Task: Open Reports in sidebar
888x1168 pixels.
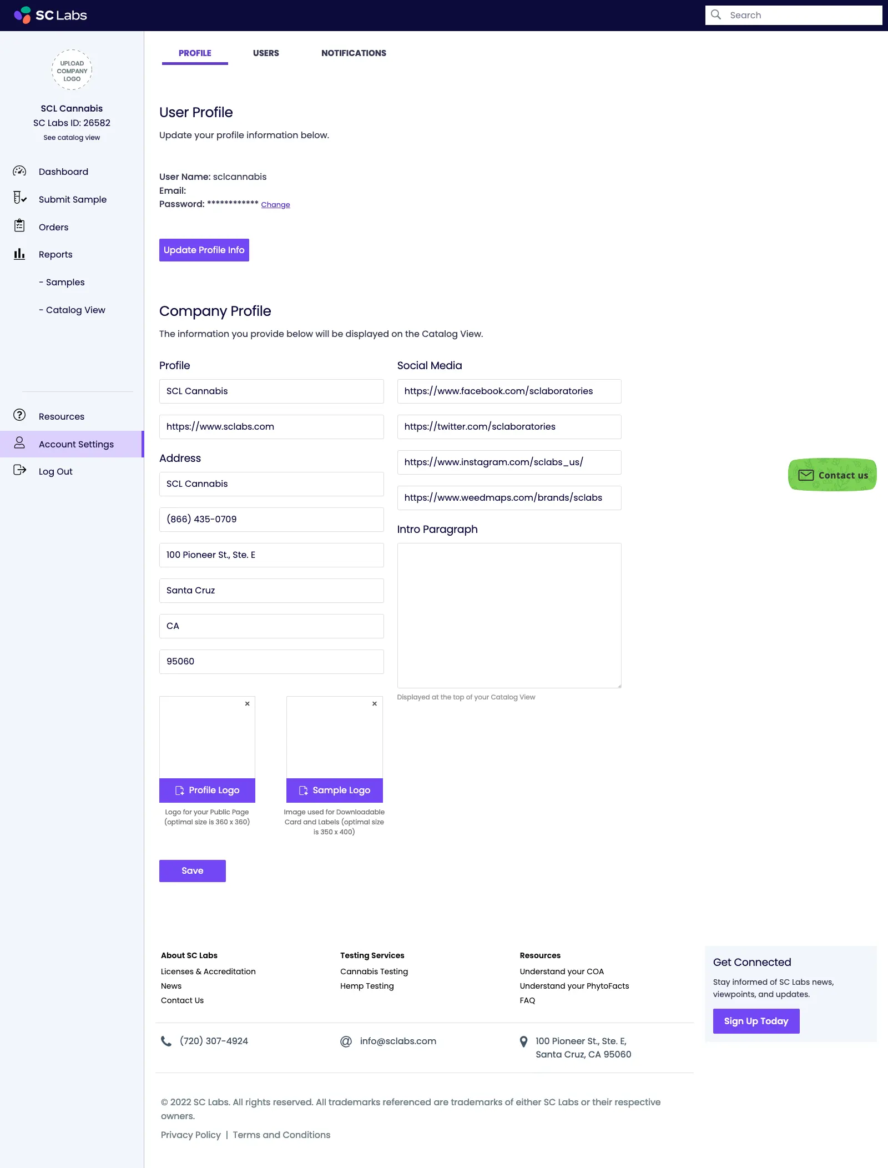Action: point(56,254)
